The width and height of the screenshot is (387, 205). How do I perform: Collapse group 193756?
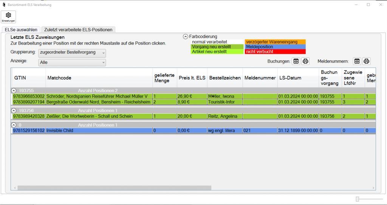(x=14, y=110)
